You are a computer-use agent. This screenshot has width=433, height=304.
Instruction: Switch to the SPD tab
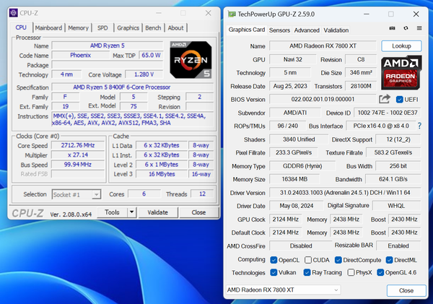point(102,28)
